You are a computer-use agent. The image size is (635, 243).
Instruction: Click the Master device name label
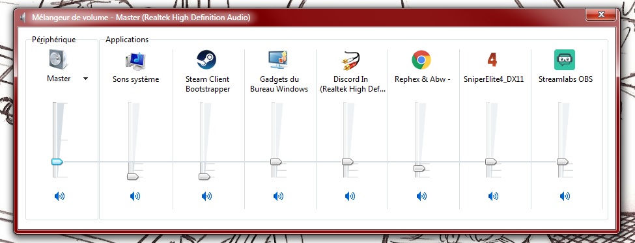(59, 79)
